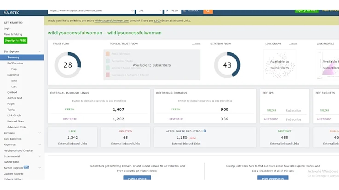The height and width of the screenshot is (190, 339).
Task: Click the Topical Trust Flow subscribers panel
Action: coord(152,65)
